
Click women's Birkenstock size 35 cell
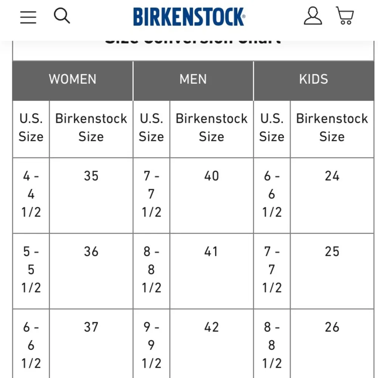coord(91,176)
